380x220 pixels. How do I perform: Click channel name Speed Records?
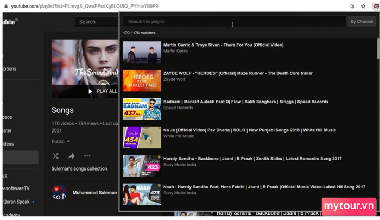click(178, 108)
